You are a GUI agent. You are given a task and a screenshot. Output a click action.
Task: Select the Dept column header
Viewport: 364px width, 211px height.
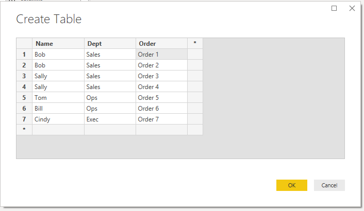[110, 43]
